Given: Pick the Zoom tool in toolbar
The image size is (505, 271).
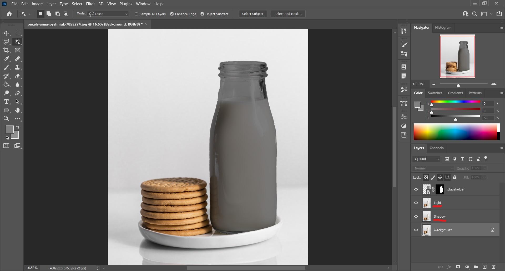Looking at the screenshot, I should (6, 119).
